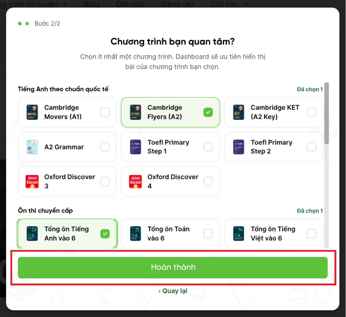346x317 pixels.
Task: Check the Toefl Primary Step 2 checkbox
Action: (x=312, y=147)
